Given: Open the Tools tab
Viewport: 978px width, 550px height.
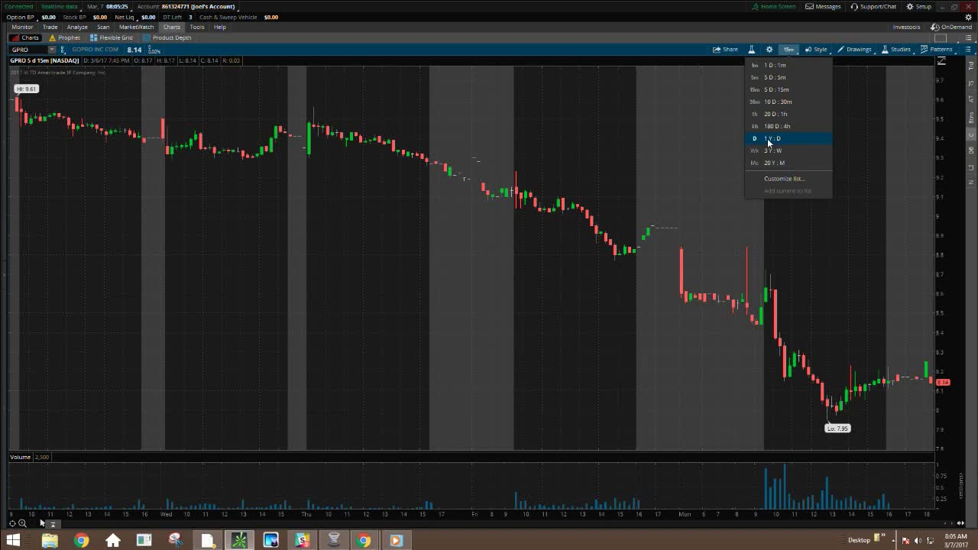Looking at the screenshot, I should click(197, 27).
